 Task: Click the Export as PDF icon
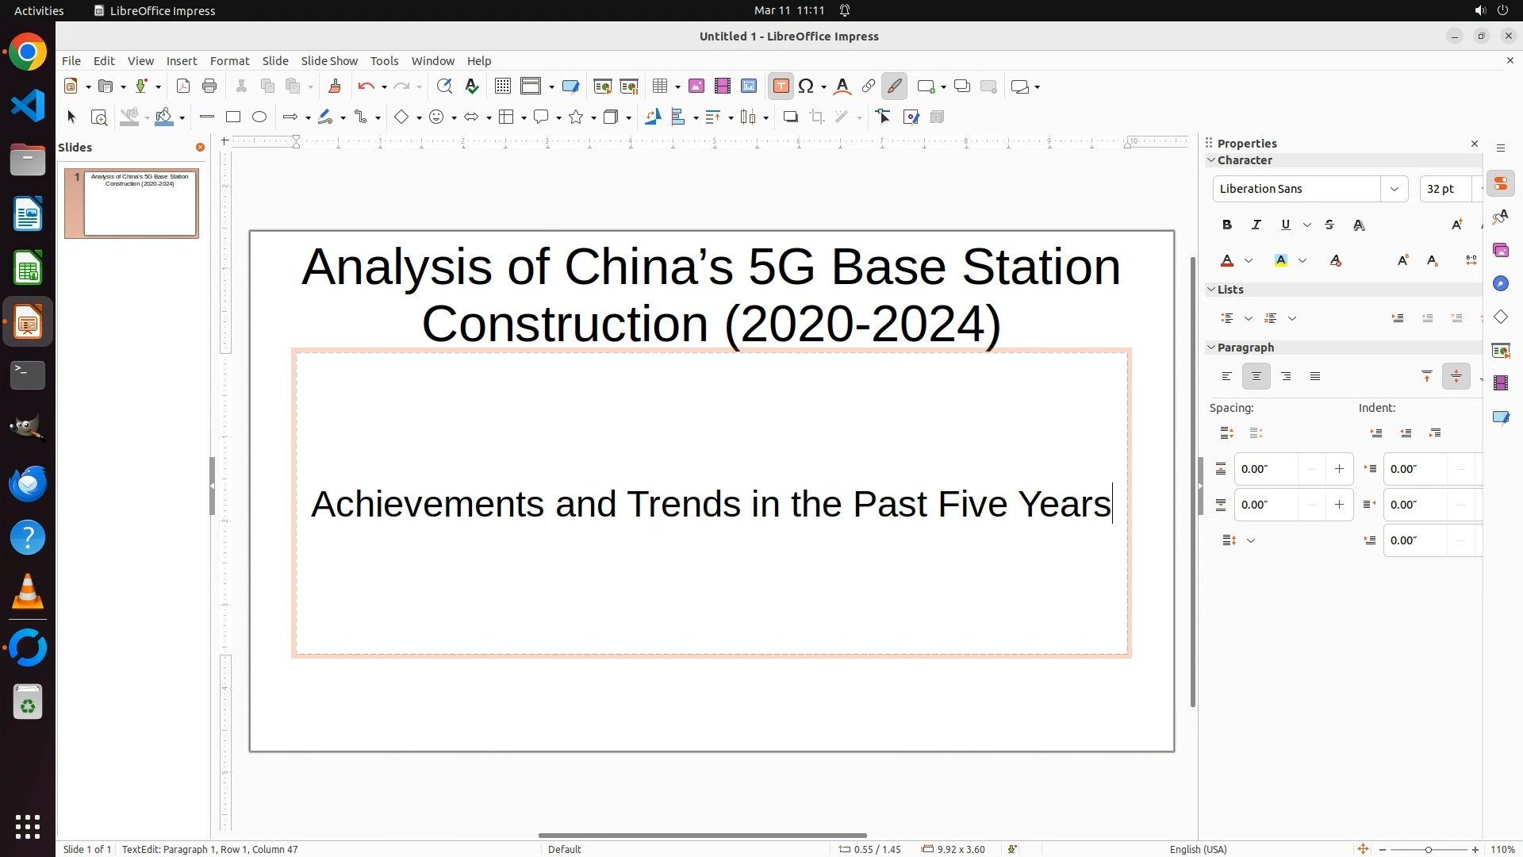[183, 86]
